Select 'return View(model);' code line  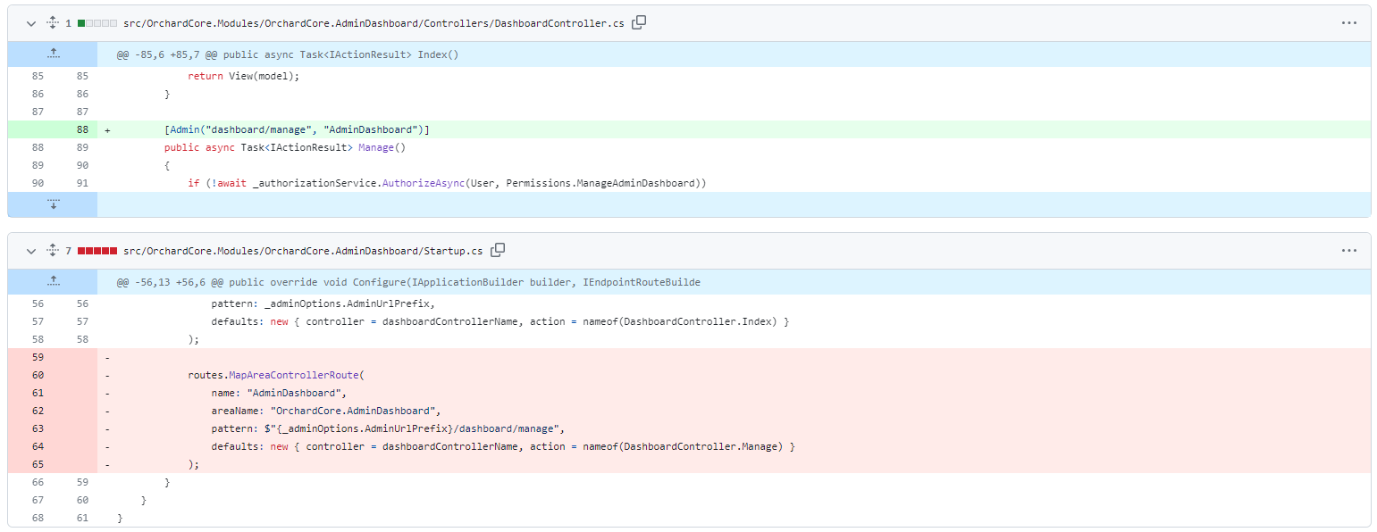tap(734, 76)
